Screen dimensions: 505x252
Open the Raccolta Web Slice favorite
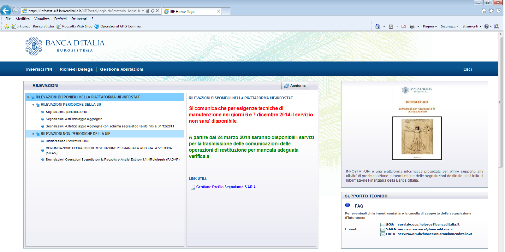(x=74, y=26)
